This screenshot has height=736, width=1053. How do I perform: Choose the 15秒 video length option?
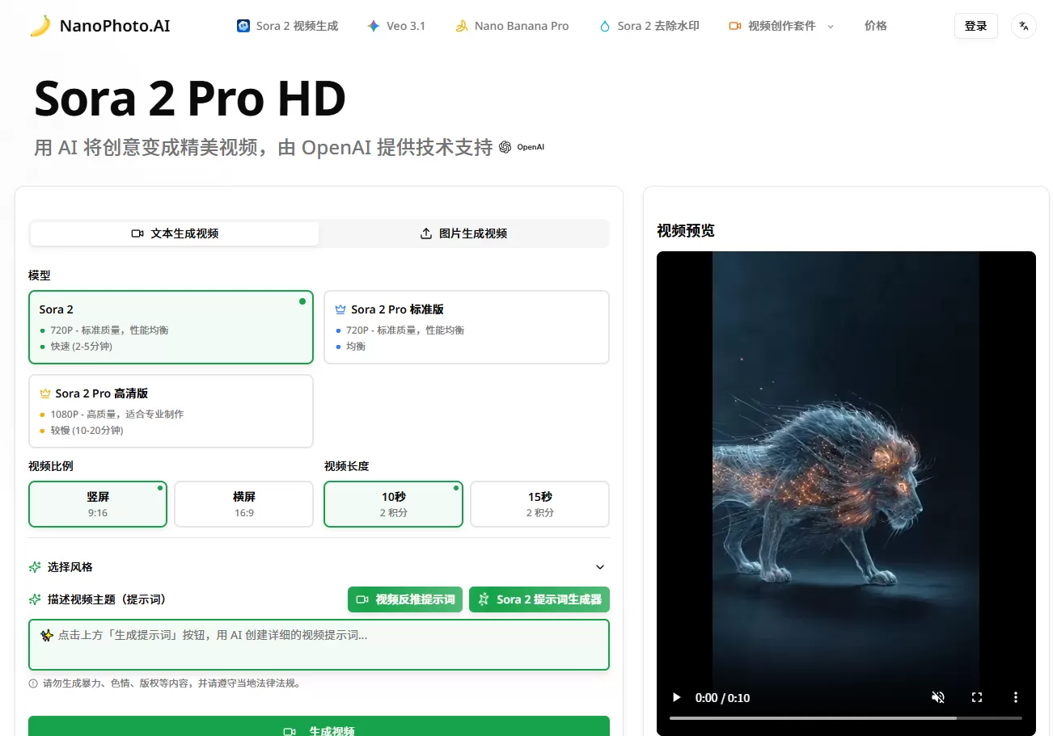tap(539, 503)
